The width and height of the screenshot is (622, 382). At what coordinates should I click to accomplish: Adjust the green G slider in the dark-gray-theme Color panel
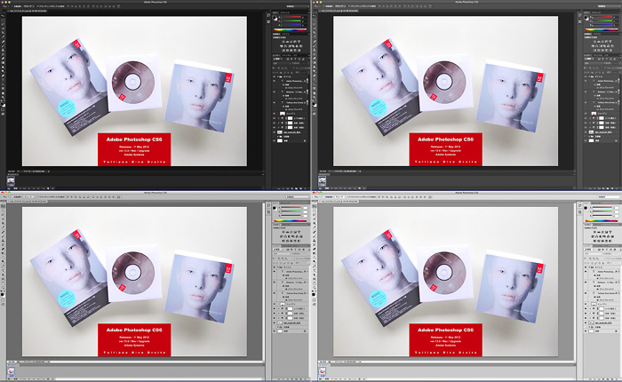coord(603,21)
